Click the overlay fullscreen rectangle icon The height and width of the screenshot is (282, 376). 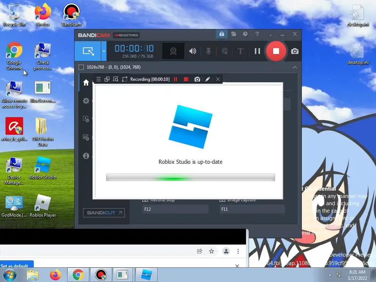point(124,79)
